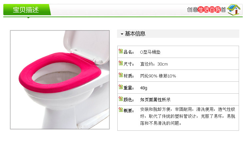The width and height of the screenshot is (243, 141).
Task: Click the 概要 description paragraph
Action: click(187, 116)
